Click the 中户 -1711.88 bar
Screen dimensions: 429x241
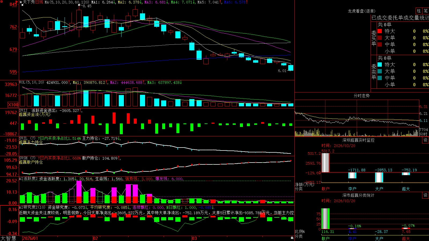352,175
